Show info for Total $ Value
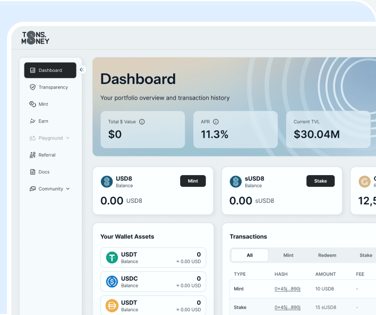 (142, 122)
